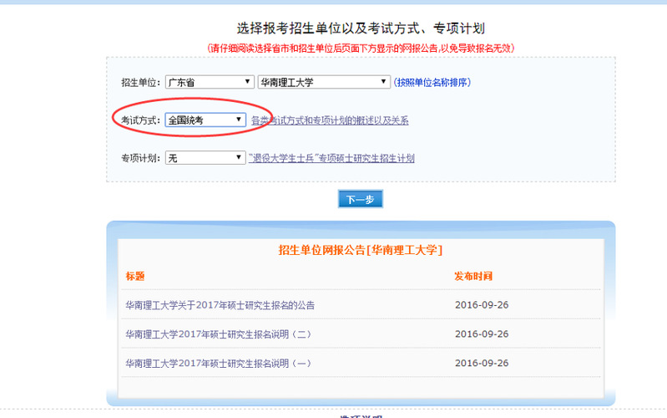Click the red warning notice about 网报公告
667x418 pixels.
coord(361,48)
